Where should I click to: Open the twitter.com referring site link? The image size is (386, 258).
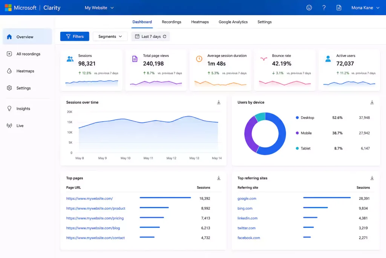(247, 228)
